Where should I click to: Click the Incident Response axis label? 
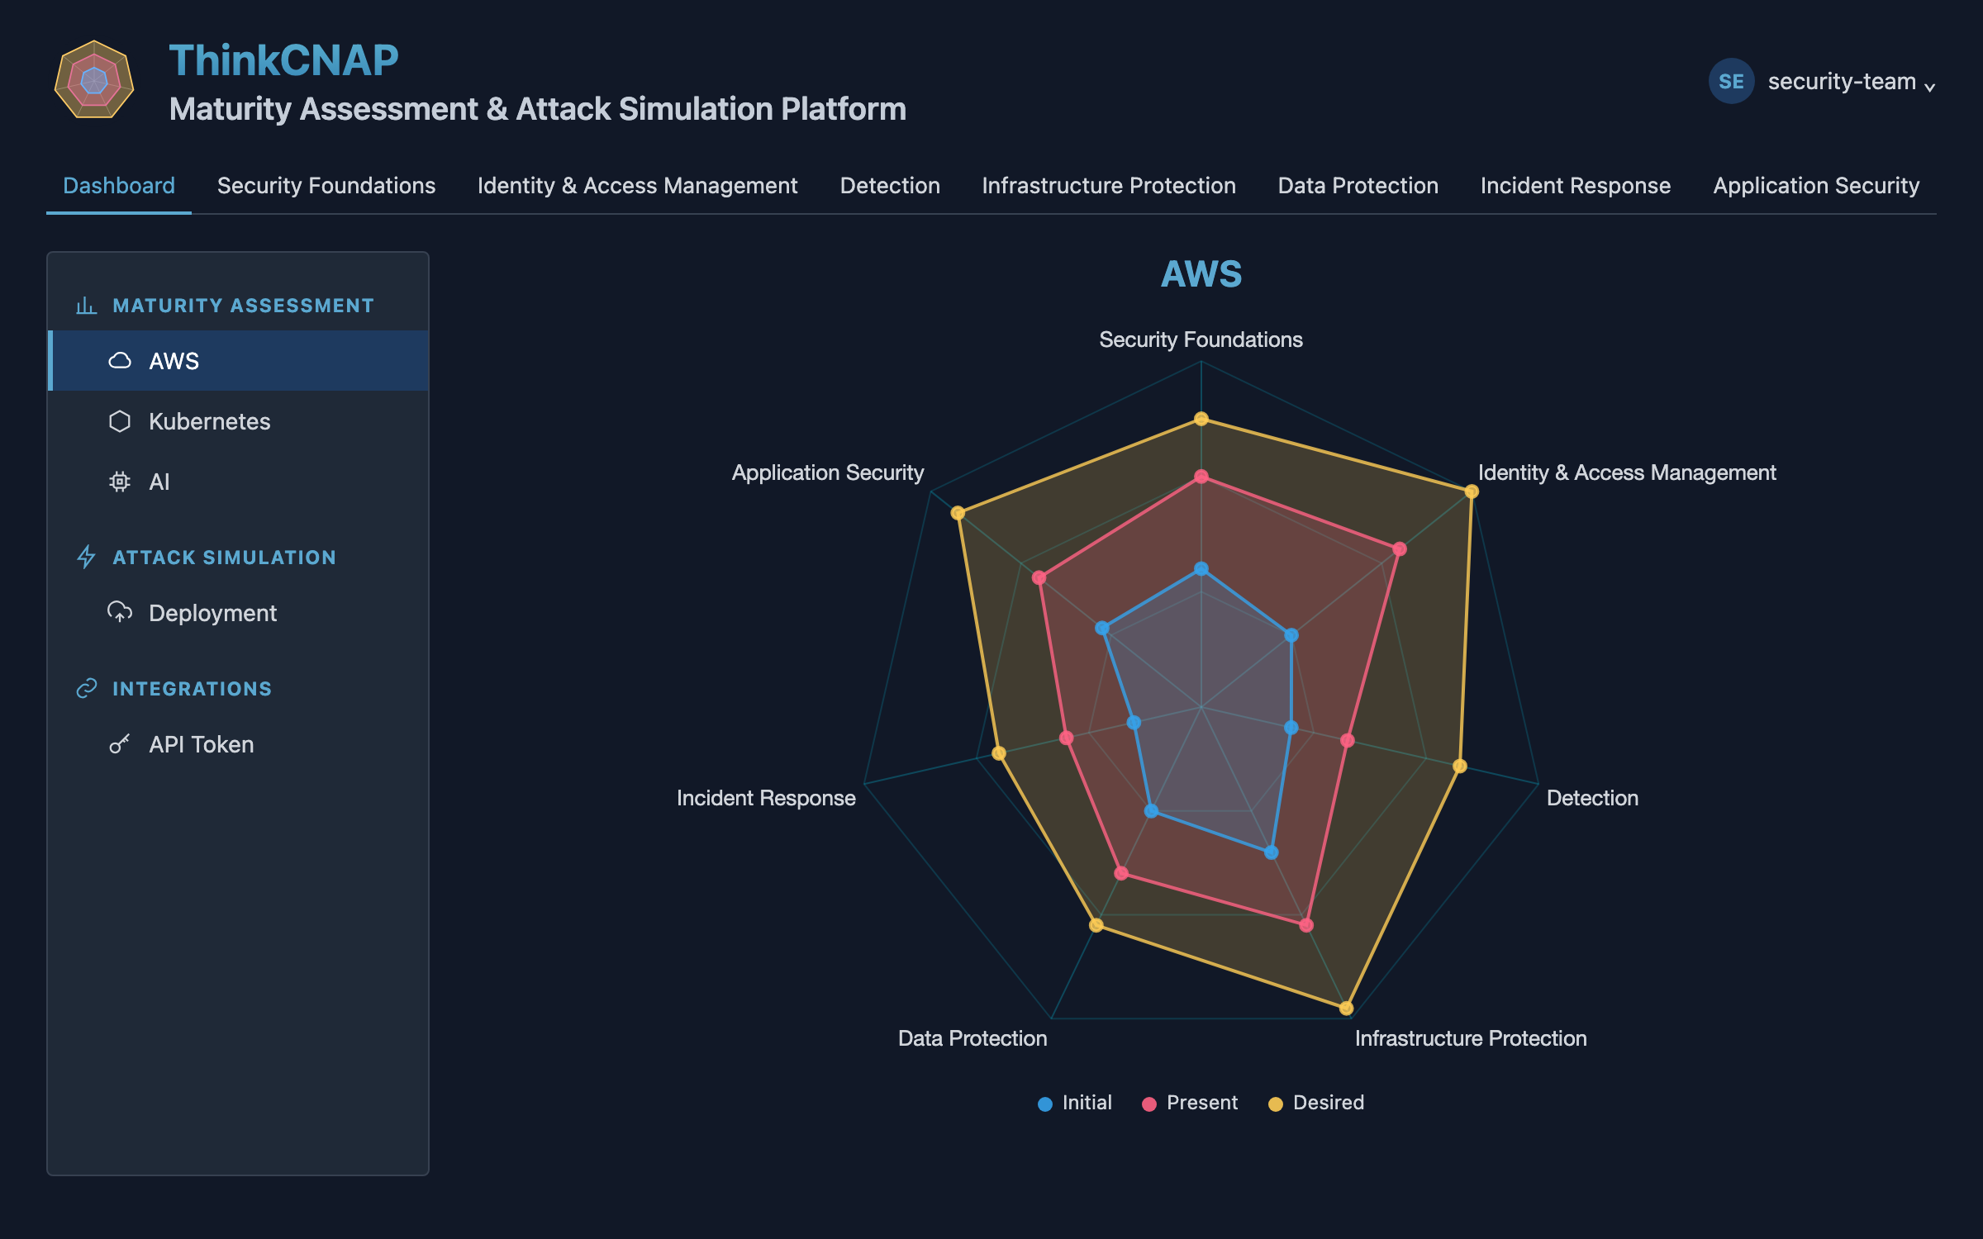(x=766, y=798)
